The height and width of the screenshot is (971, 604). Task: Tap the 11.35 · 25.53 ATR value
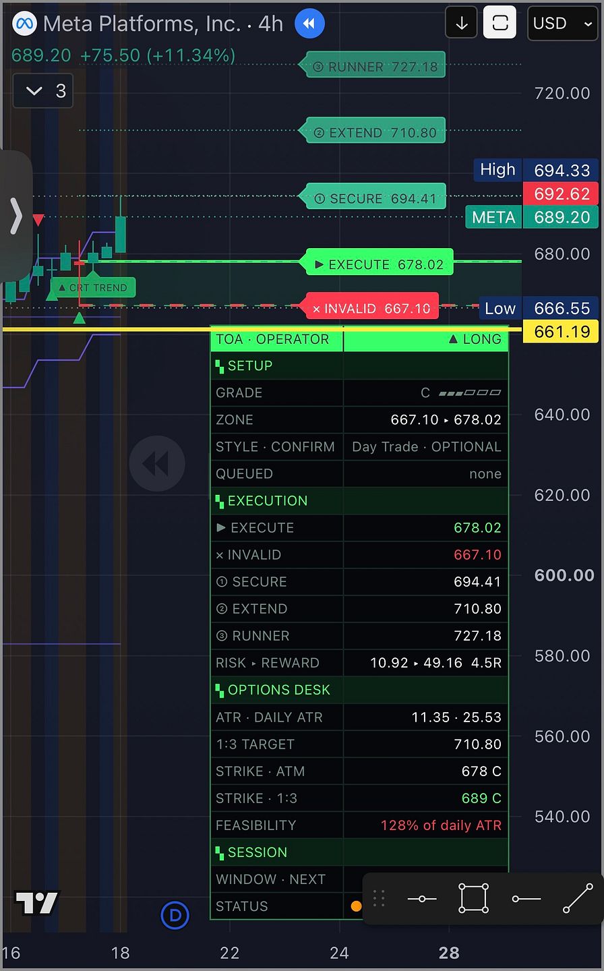[456, 717]
